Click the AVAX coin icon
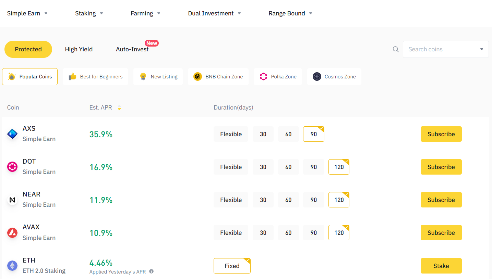Image resolution: width=492 pixels, height=279 pixels. (12, 233)
